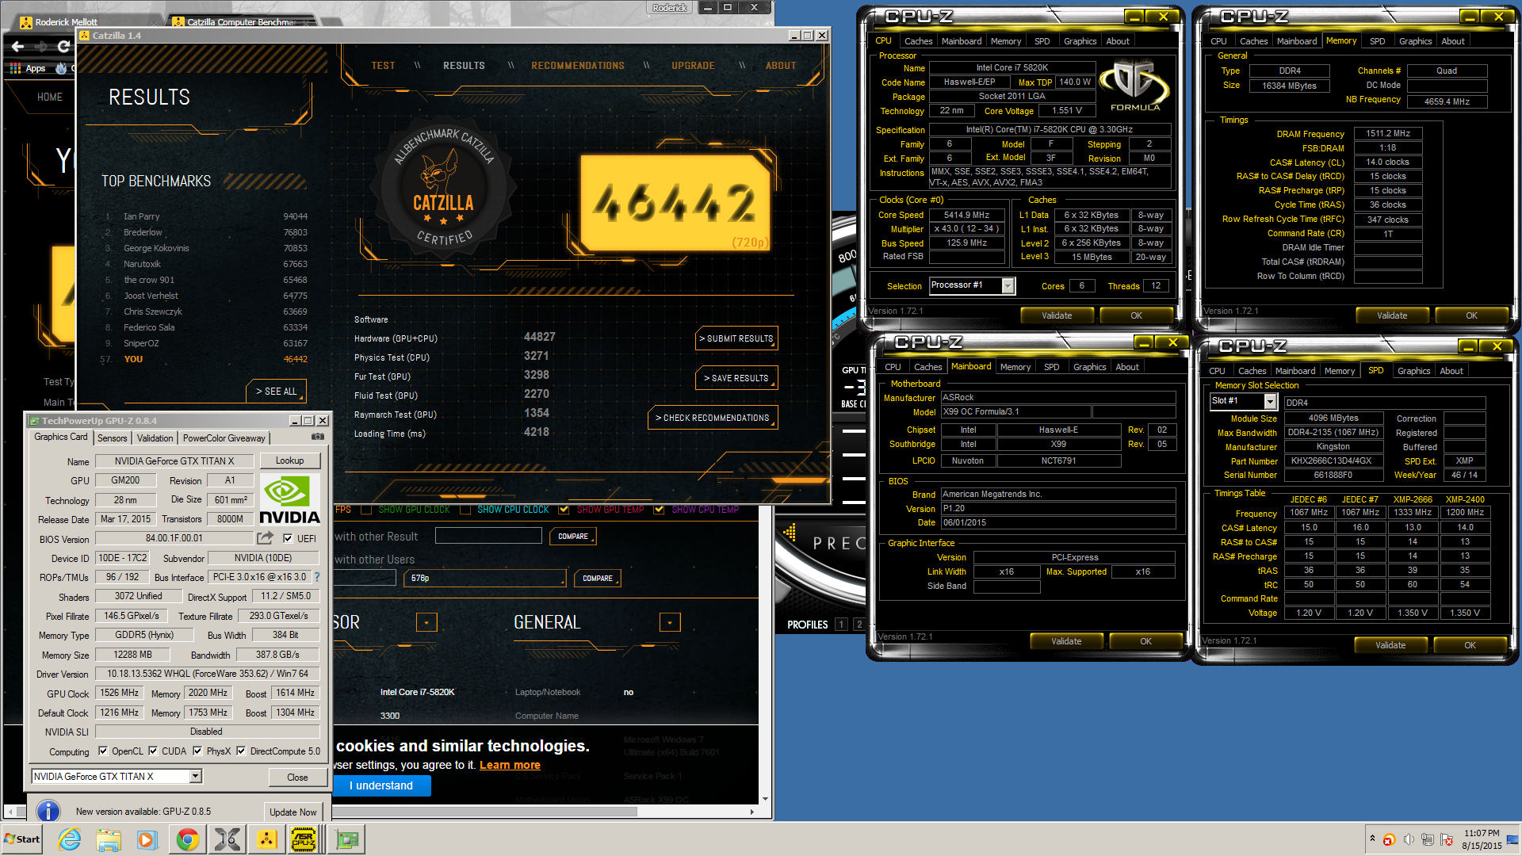1522x856 pixels.
Task: Click the blue info icon for update notice
Action: tap(48, 811)
